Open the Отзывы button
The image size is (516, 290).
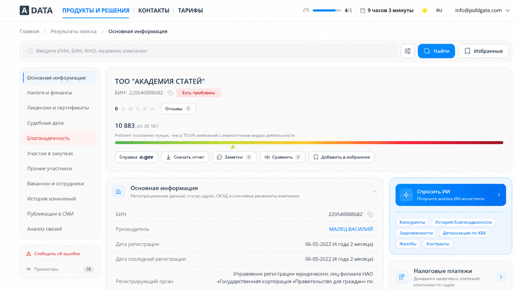click(x=178, y=109)
